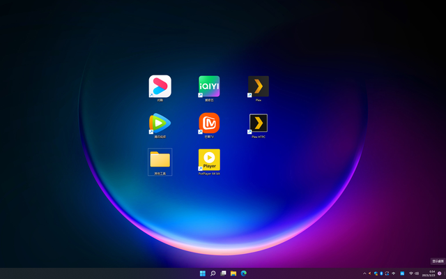
Task: Click the orange arrow tray icon
Action: 370,273
